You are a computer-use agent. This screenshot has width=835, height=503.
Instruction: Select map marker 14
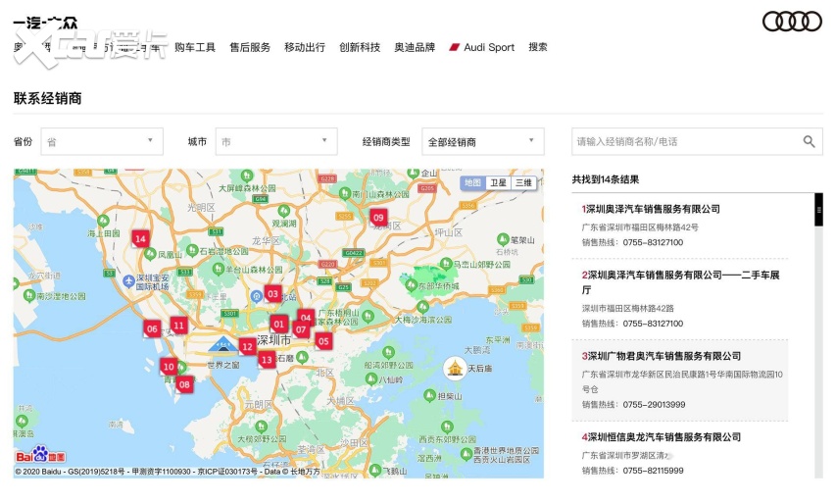tap(140, 238)
